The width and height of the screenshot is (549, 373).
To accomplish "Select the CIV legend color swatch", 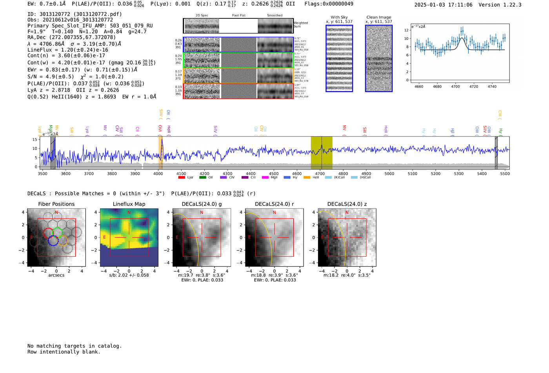I will [224, 177].
